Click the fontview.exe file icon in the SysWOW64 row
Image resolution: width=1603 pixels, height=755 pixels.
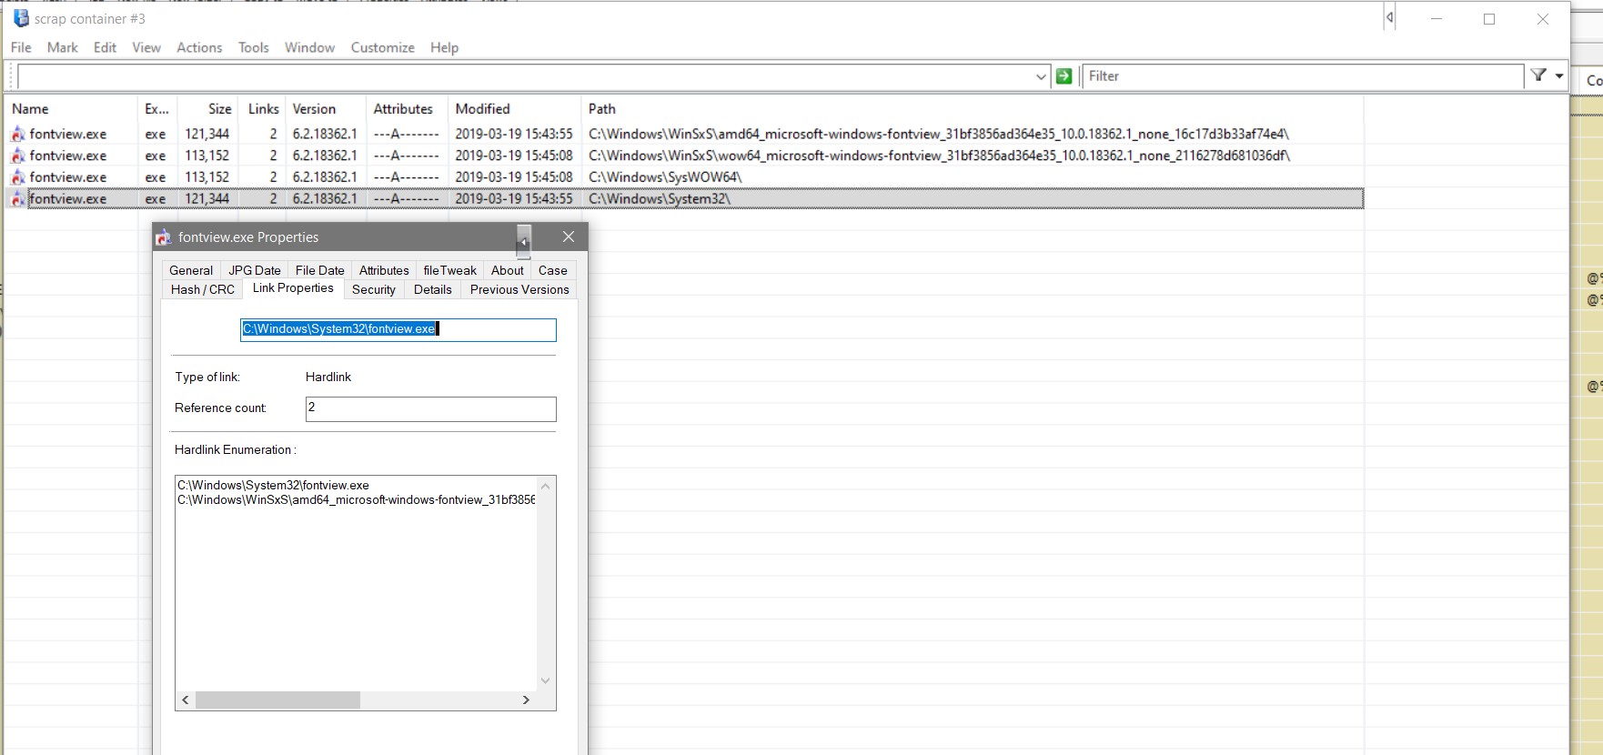[x=17, y=177]
